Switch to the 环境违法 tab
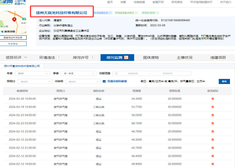The width and height of the screenshot is (235, 168). click(50, 57)
